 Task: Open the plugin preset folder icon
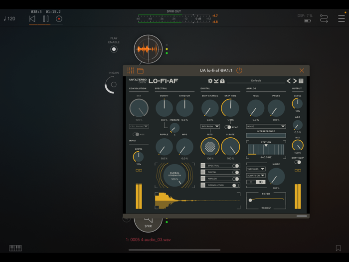[x=140, y=71]
